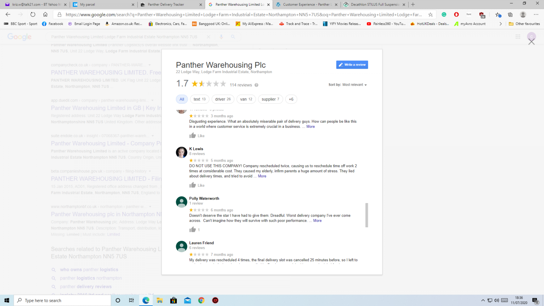Show more bookmarks chevron
This screenshot has width=544, height=306.
[x=500, y=24]
